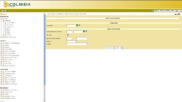The width and height of the screenshot is (182, 102).
Task: Expand the Calendário do Sistema folder
Action: click(x=1, y=98)
